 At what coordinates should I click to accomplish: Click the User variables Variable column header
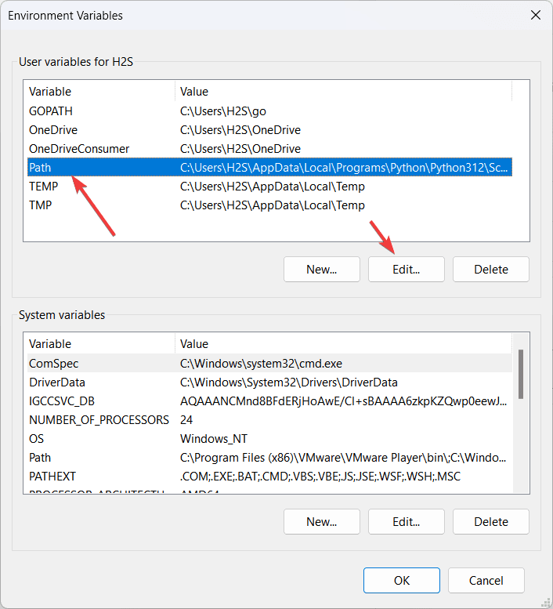pos(101,91)
